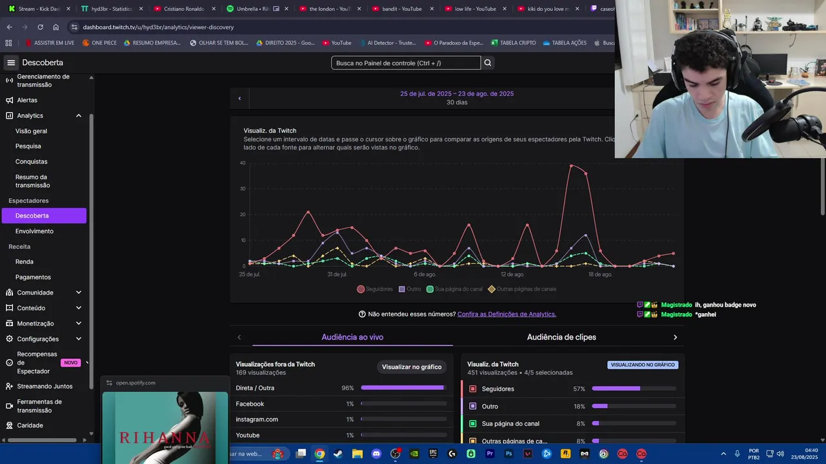Switch to hyd3br - Statistics browser tab

pos(112,9)
